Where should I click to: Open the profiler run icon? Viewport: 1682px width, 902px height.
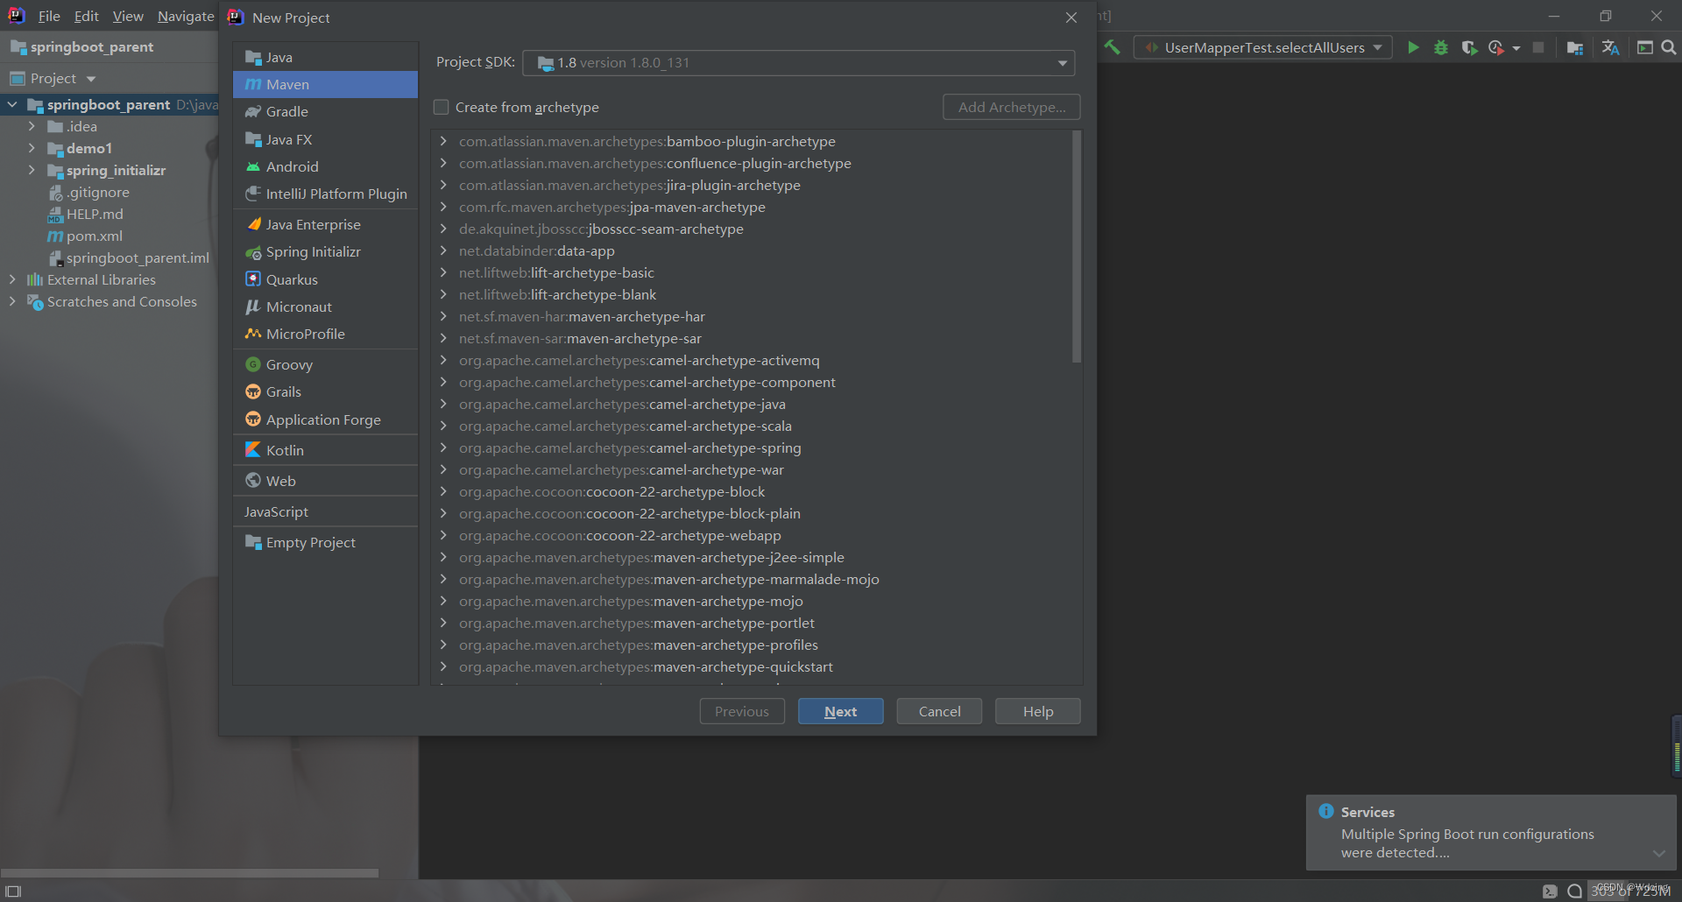pyautogui.click(x=1496, y=47)
